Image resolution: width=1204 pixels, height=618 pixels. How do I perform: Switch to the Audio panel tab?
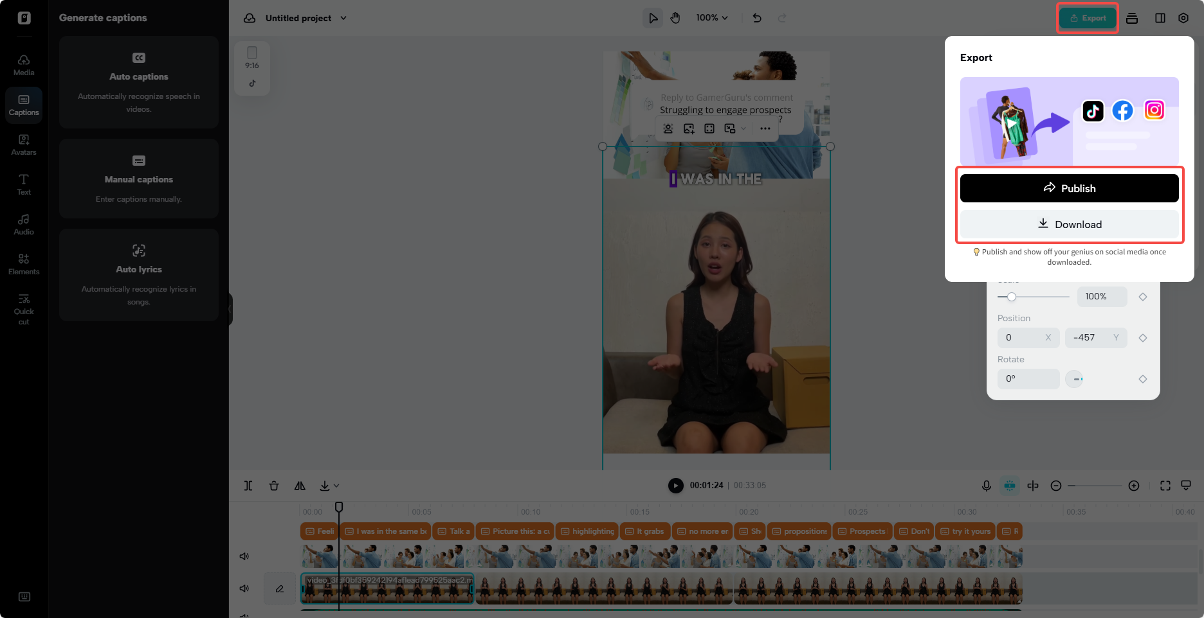(x=23, y=224)
